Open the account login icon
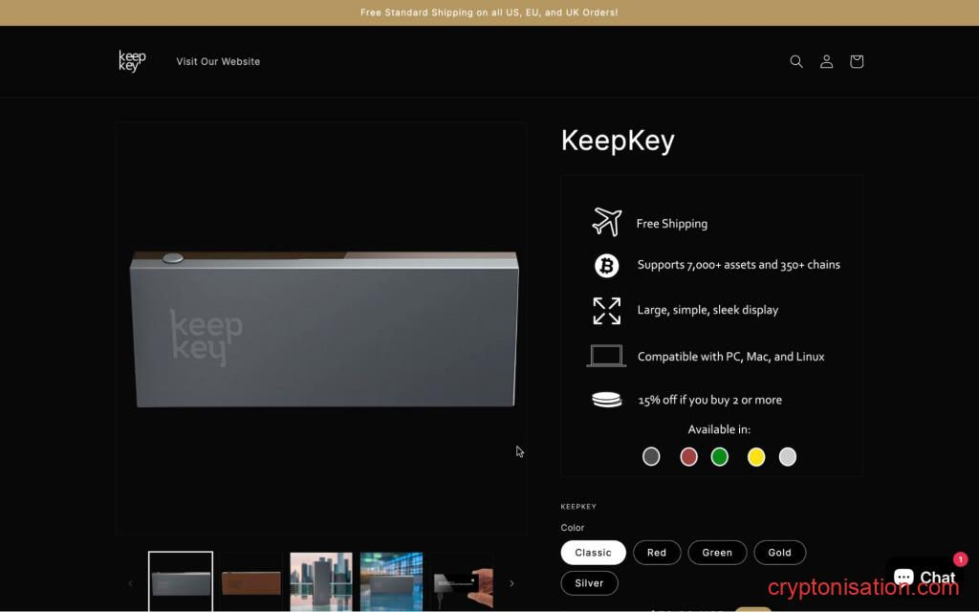This screenshot has width=979, height=612. [826, 61]
